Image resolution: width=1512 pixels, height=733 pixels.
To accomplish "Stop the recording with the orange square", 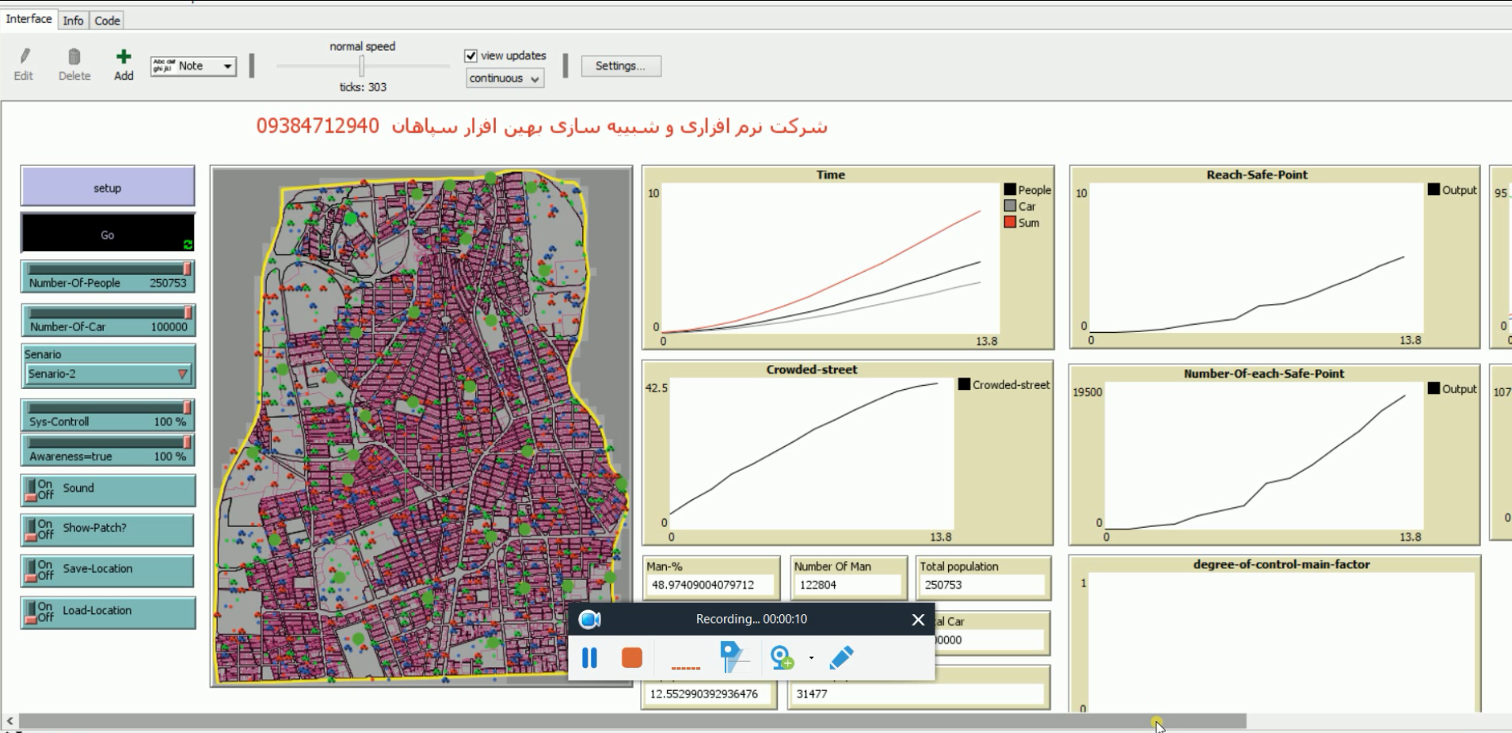I will coord(631,658).
